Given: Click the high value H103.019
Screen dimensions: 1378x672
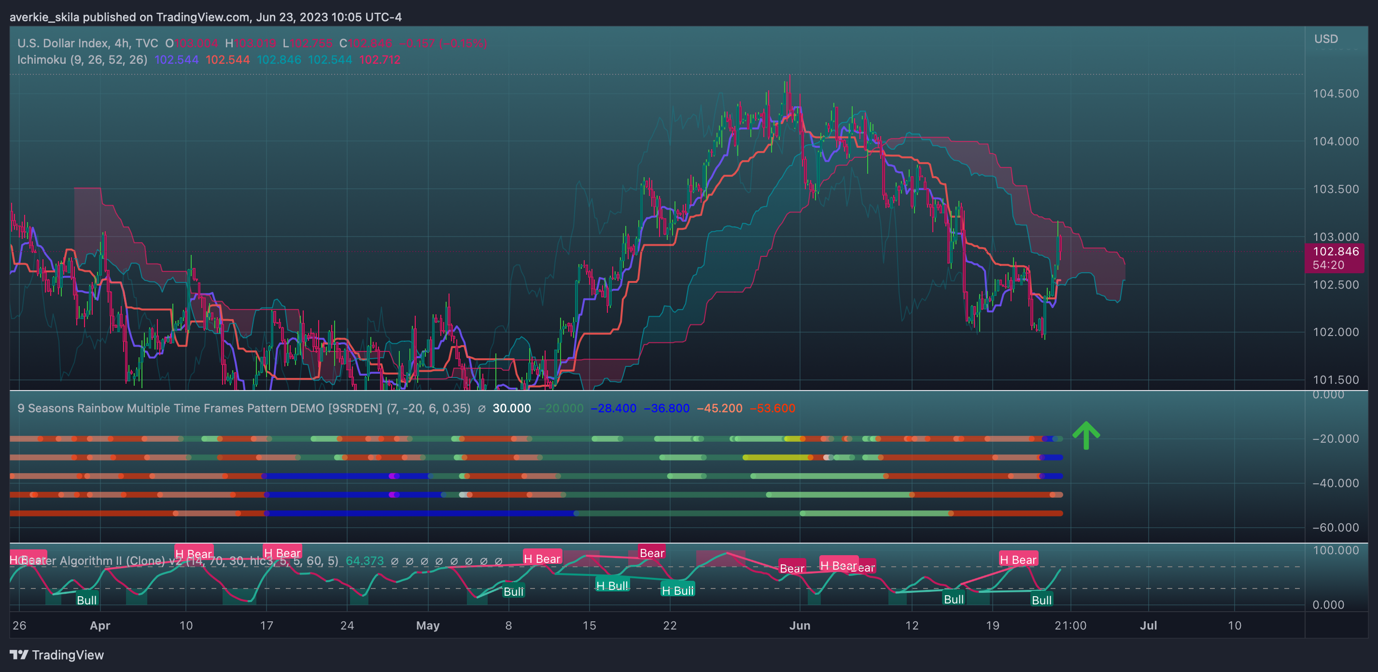Looking at the screenshot, I should click(x=251, y=43).
